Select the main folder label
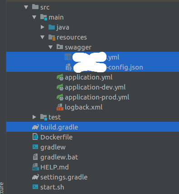Screen dimensions: 179x194 (56, 17)
